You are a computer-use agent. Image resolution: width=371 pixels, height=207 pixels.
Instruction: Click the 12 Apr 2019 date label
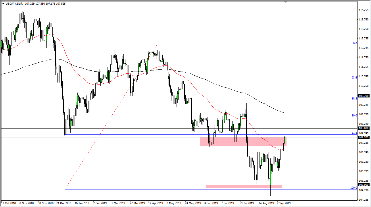pyautogui.click(x=155, y=203)
